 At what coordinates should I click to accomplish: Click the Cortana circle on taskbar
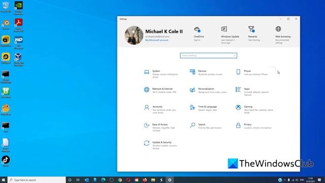click(x=70, y=180)
